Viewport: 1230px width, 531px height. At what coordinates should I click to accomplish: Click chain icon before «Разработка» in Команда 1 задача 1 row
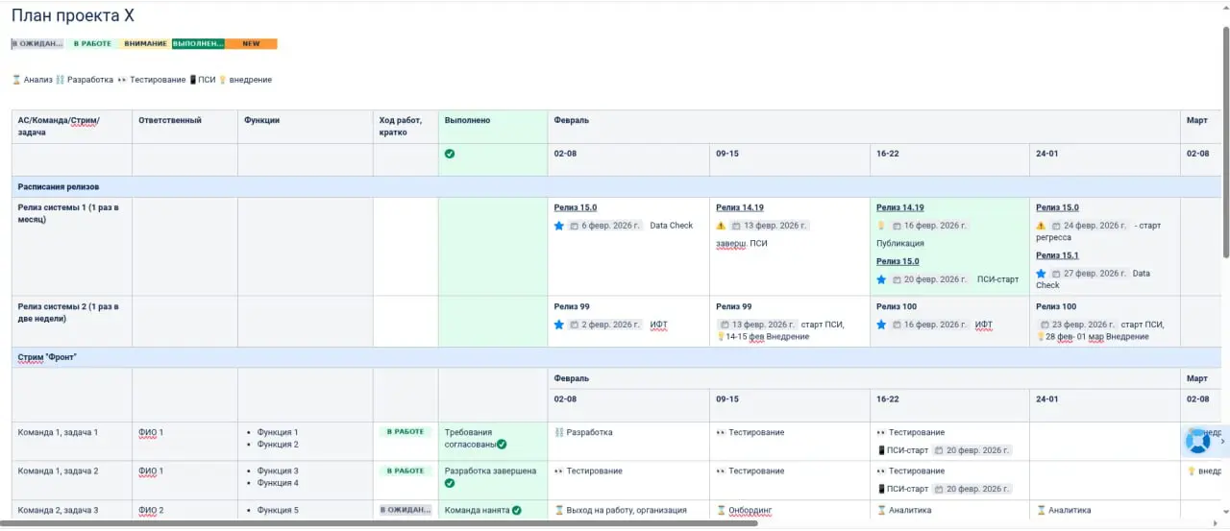559,432
